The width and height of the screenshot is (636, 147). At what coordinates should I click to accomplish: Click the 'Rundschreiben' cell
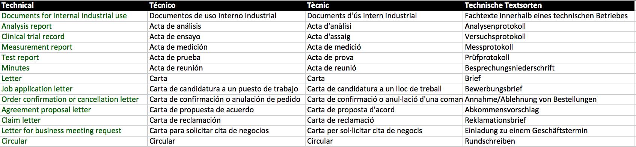pyautogui.click(x=550, y=141)
